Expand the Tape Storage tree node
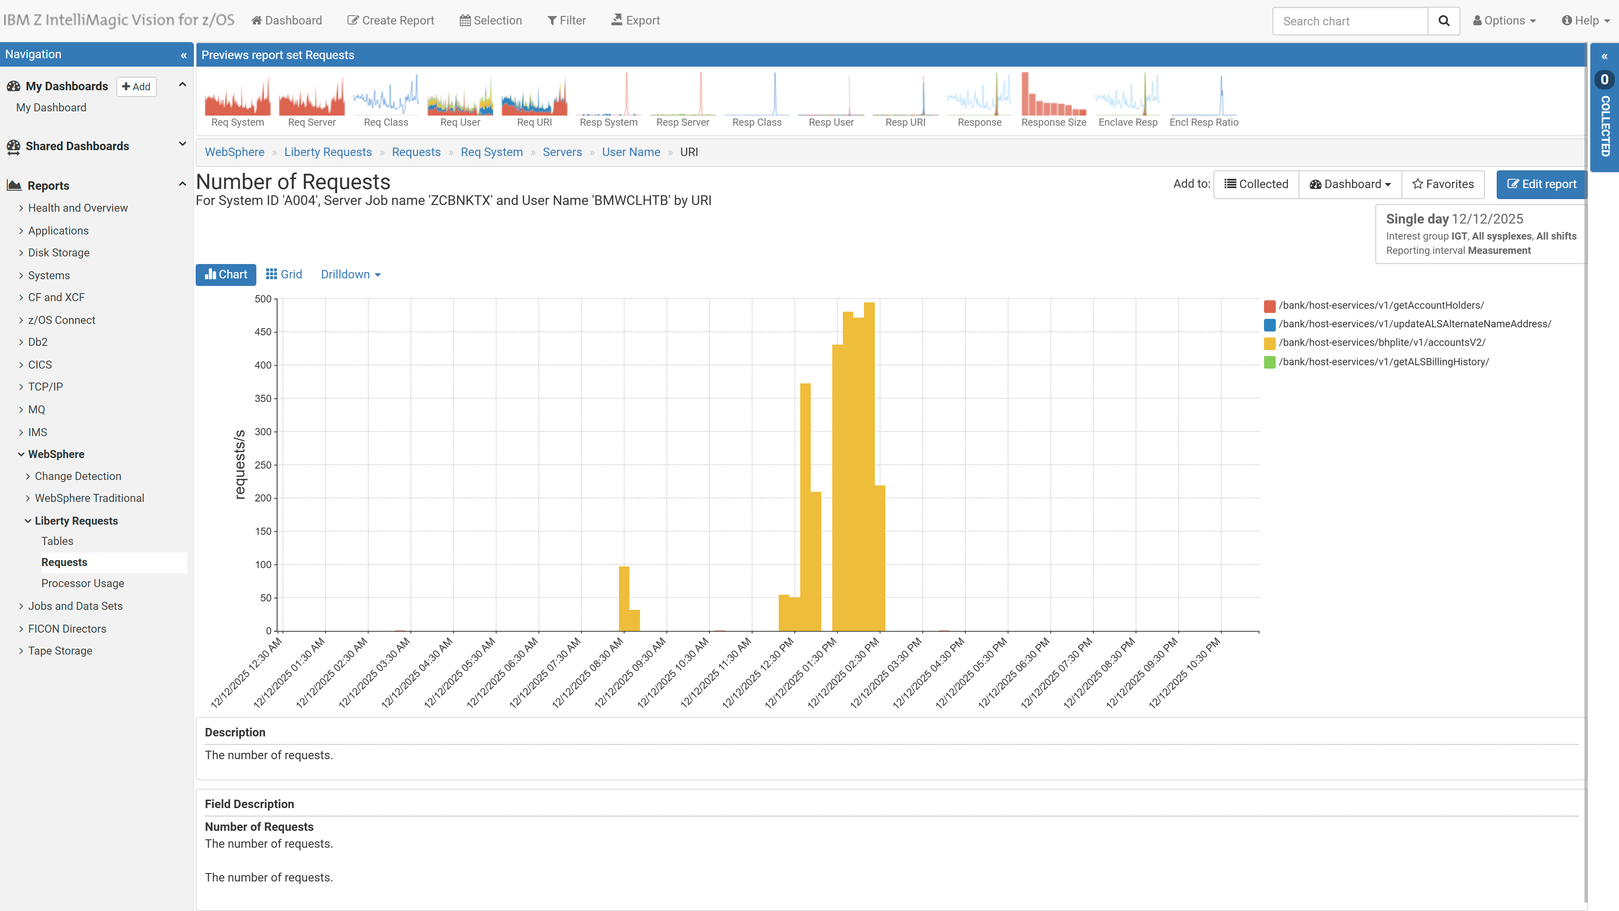The width and height of the screenshot is (1619, 911). coord(60,651)
